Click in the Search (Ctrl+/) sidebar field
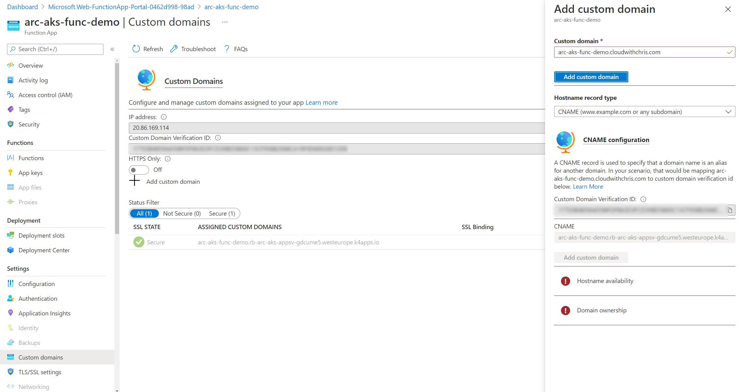Image resolution: width=740 pixels, height=392 pixels. click(55, 49)
